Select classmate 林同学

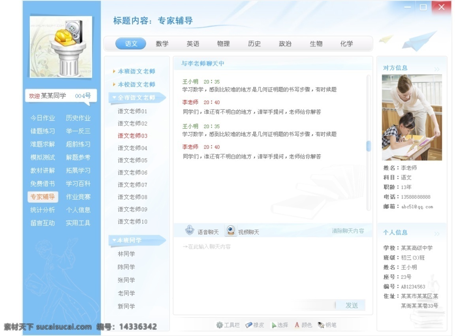126,254
